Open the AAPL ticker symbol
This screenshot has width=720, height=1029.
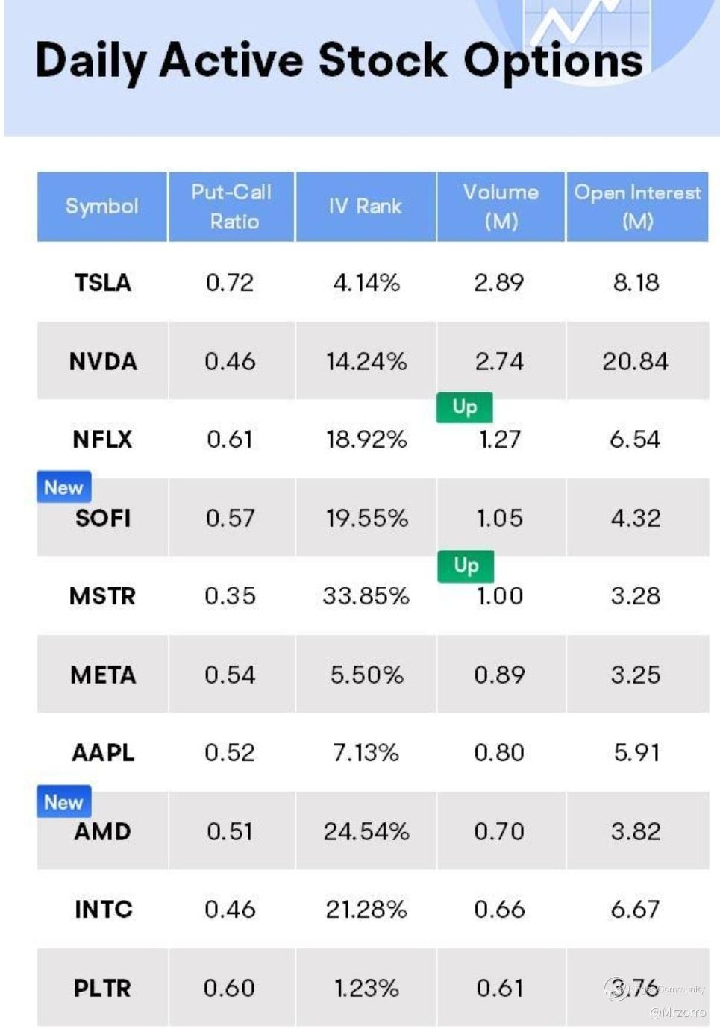(103, 753)
